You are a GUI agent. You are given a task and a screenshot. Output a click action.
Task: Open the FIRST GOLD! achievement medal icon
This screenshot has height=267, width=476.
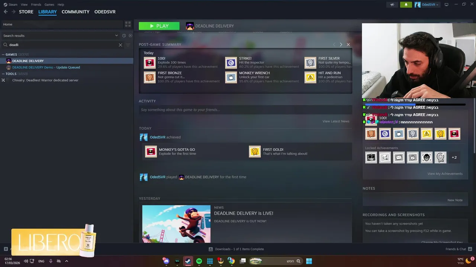tap(255, 151)
